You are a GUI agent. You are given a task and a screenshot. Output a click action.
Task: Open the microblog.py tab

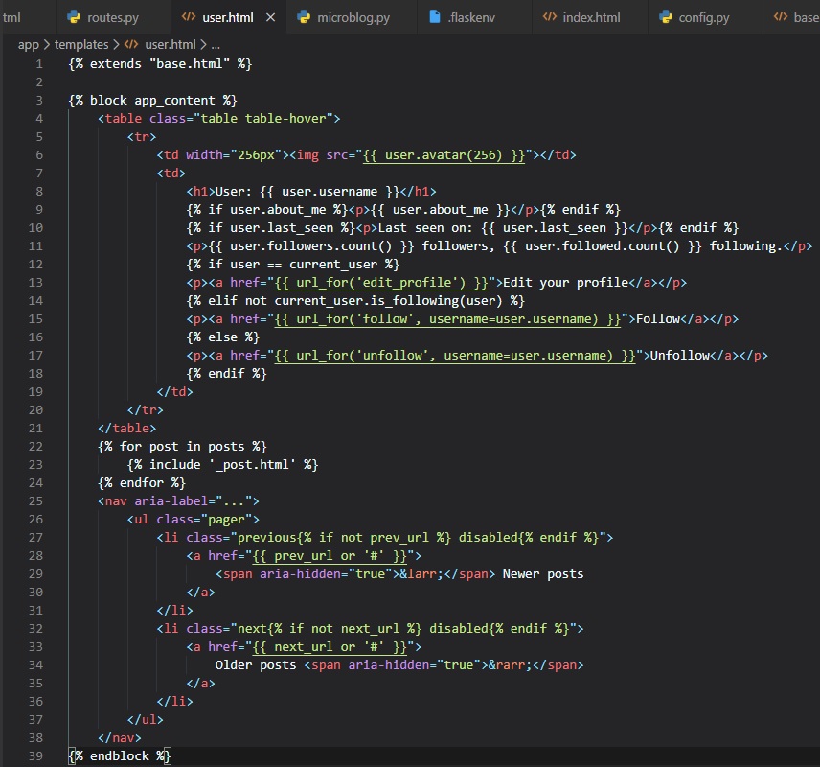tap(353, 18)
